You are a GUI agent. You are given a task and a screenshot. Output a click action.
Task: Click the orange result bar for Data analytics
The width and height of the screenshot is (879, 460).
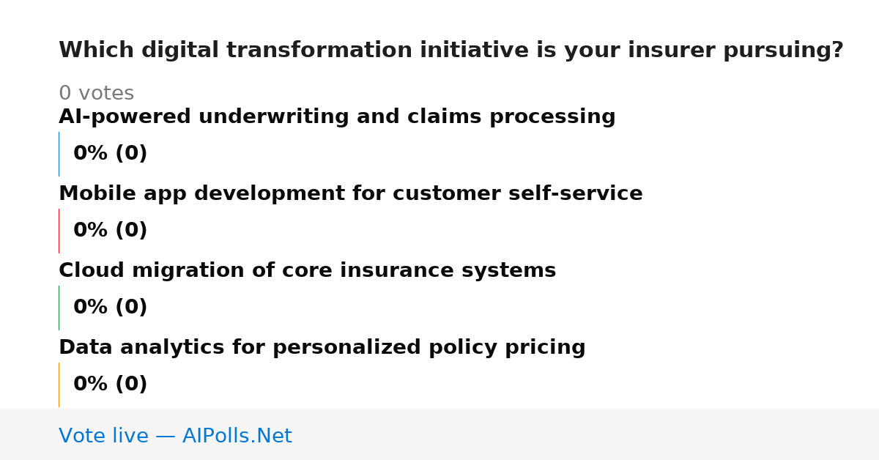(59, 385)
